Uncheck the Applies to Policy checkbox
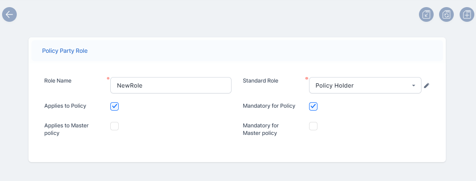 [114, 106]
